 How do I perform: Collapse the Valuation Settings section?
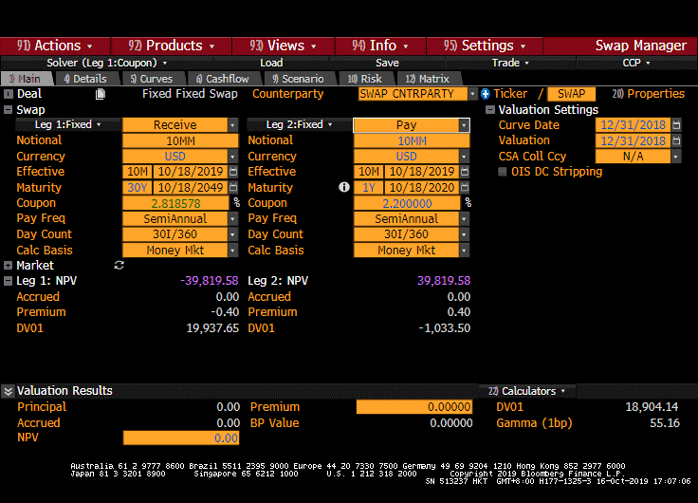[x=490, y=109]
